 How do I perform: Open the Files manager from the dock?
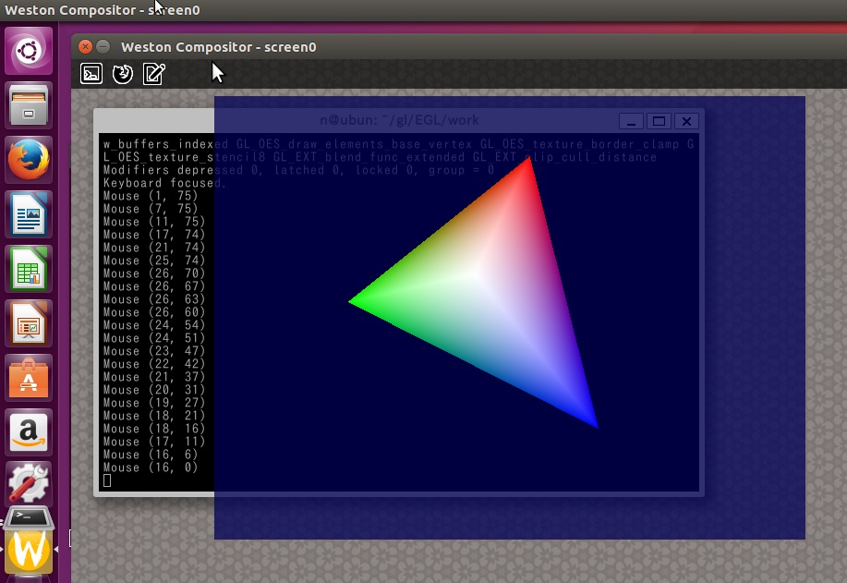[x=30, y=105]
